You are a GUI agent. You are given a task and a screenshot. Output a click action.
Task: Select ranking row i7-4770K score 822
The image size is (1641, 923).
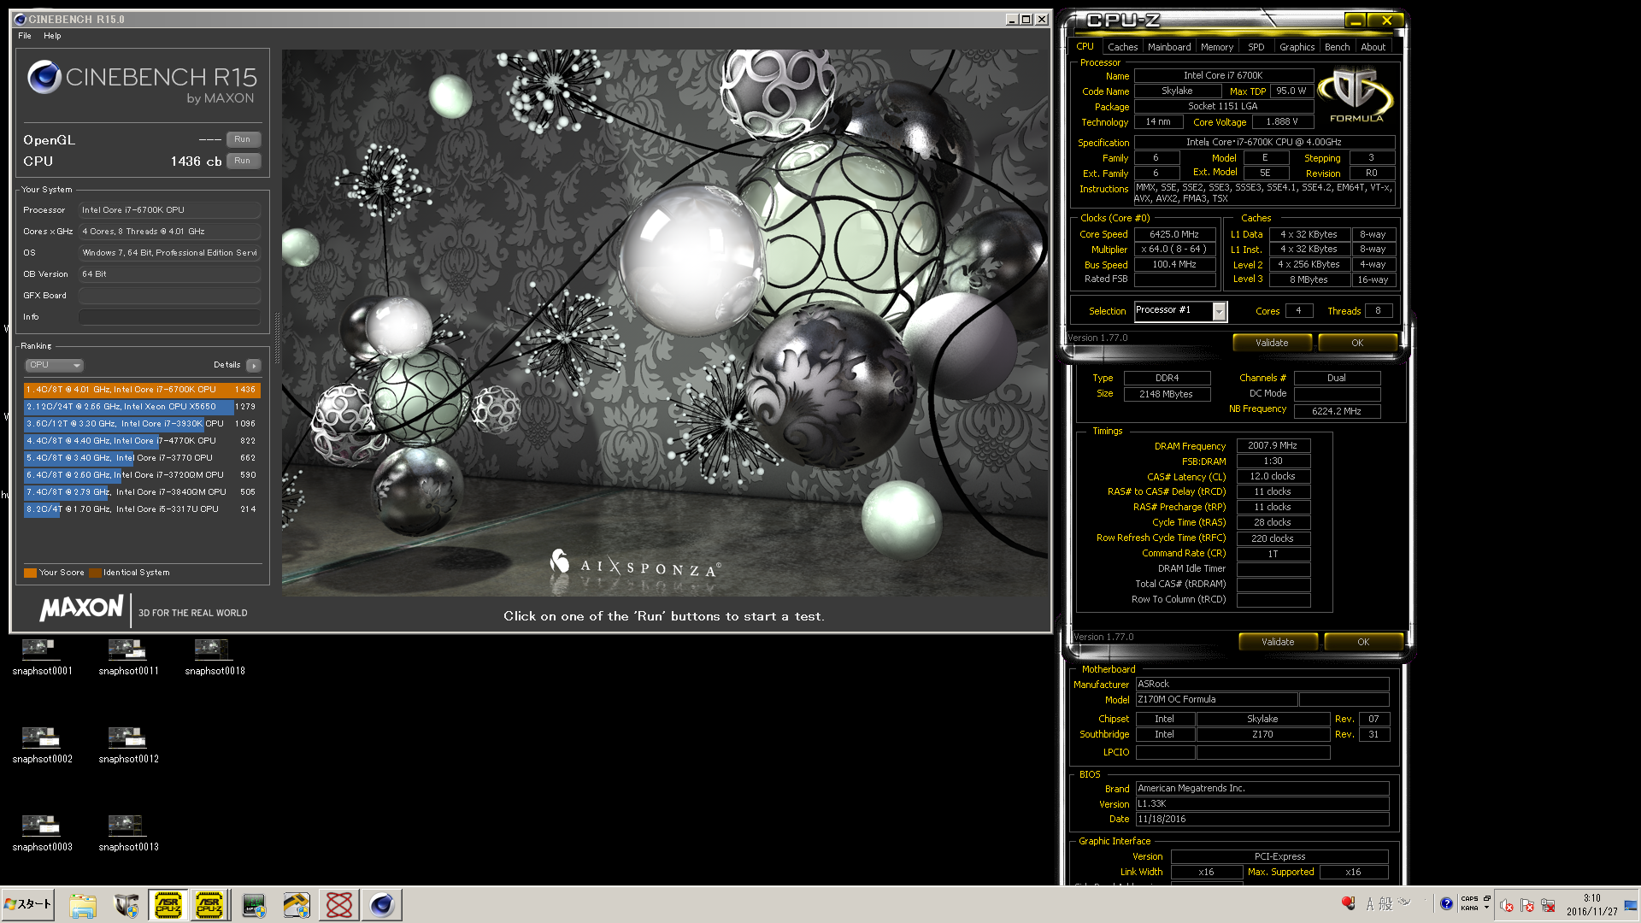[x=142, y=441]
